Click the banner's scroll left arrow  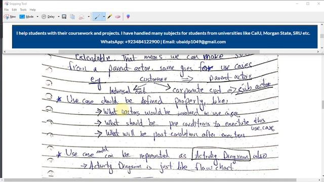click(x=5, y=52)
